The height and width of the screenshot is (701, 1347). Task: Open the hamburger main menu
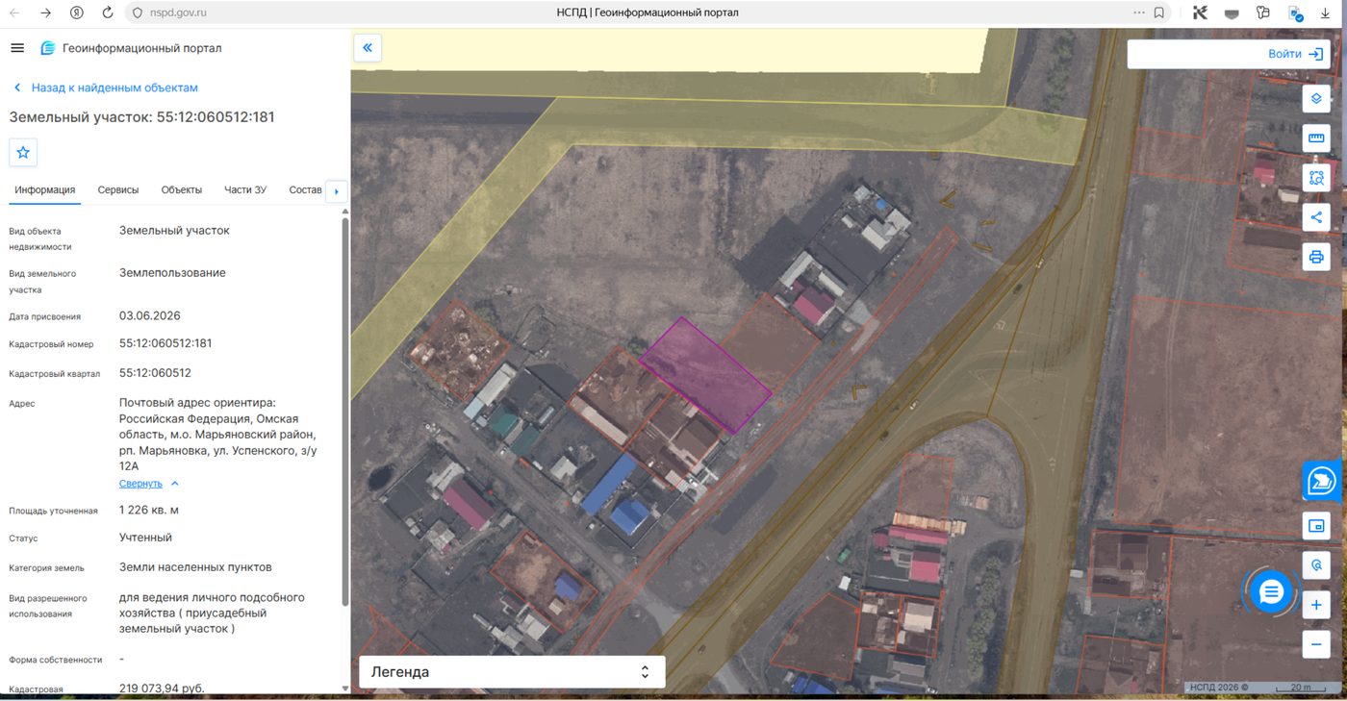click(x=17, y=48)
